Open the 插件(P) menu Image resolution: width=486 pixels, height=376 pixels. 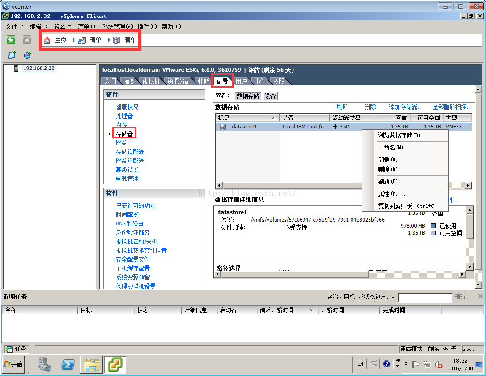[147, 26]
